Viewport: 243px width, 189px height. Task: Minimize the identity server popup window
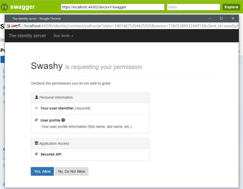[x=210, y=18]
